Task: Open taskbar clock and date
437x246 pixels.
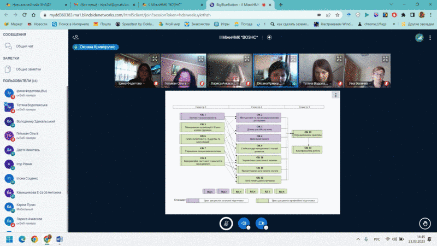Action: (x=417, y=239)
